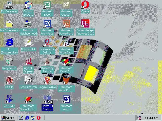Select the Microsoft Visual Basic shortcut icon

[x=66, y=42]
